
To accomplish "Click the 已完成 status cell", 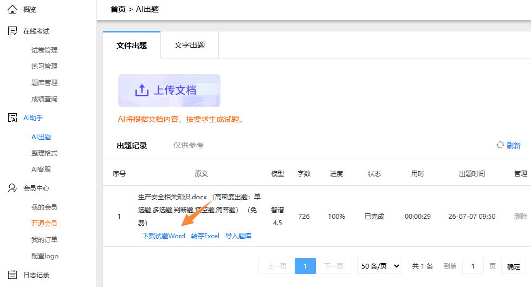I will point(374,216).
